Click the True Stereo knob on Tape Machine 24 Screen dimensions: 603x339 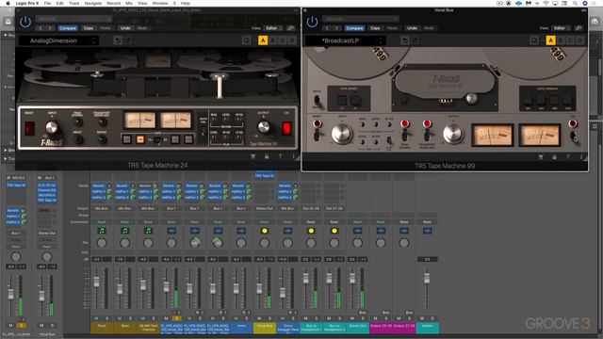pyautogui.click(x=77, y=122)
